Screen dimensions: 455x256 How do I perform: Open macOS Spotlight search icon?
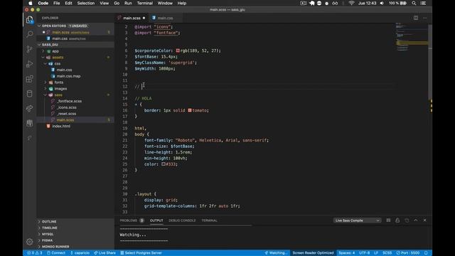(x=414, y=3)
